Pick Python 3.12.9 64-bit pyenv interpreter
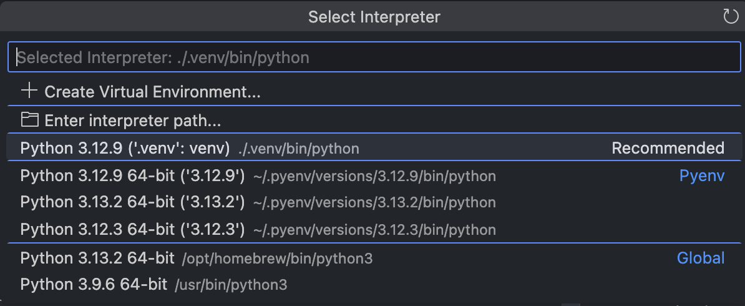 [374, 176]
